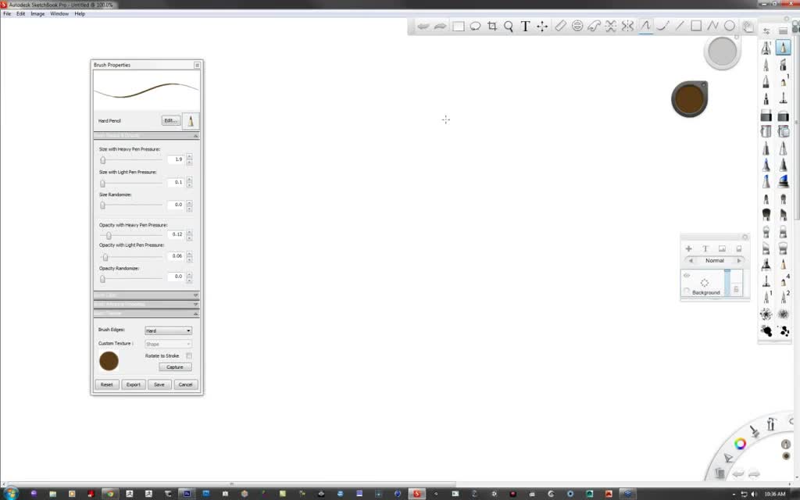
Task: Select the Text tool in top toolbar
Action: 525,26
